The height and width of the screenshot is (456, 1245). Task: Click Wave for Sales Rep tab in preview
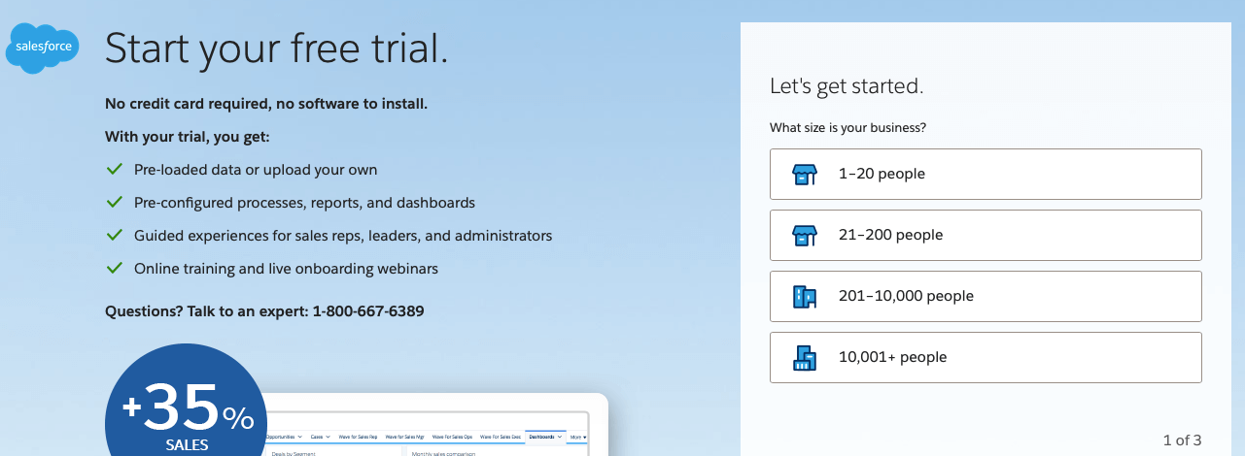(x=358, y=437)
